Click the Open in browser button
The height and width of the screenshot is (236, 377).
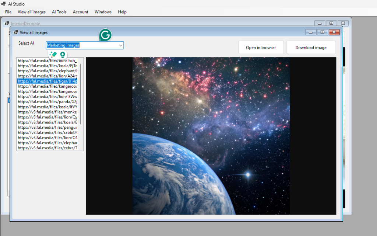pyautogui.click(x=261, y=48)
